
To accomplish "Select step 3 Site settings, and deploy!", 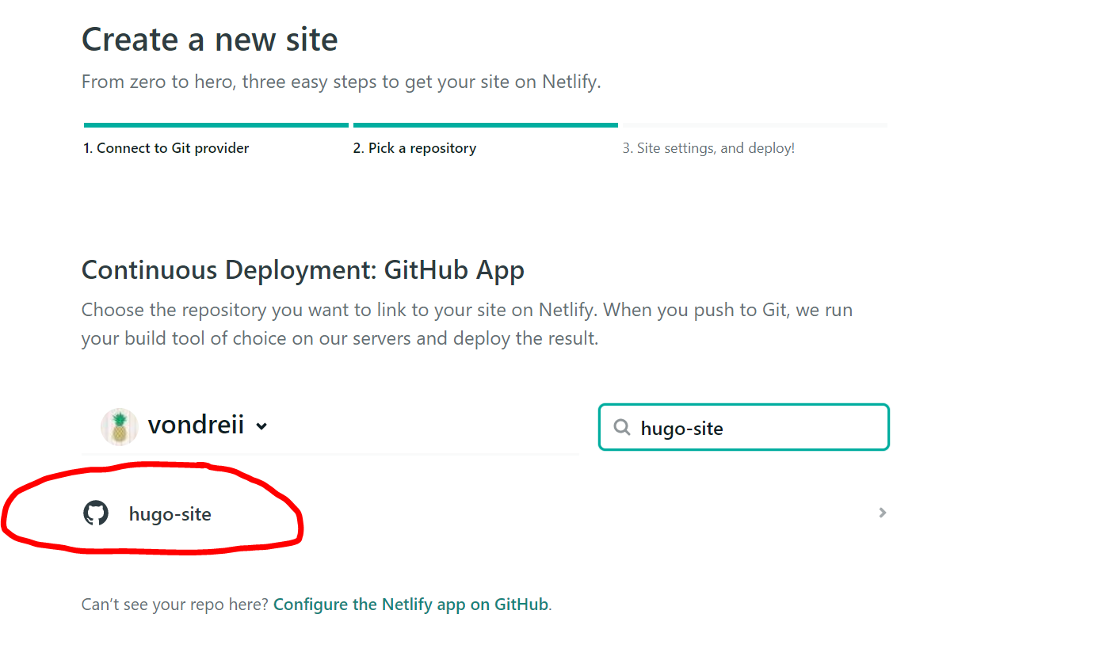I will (x=708, y=148).
